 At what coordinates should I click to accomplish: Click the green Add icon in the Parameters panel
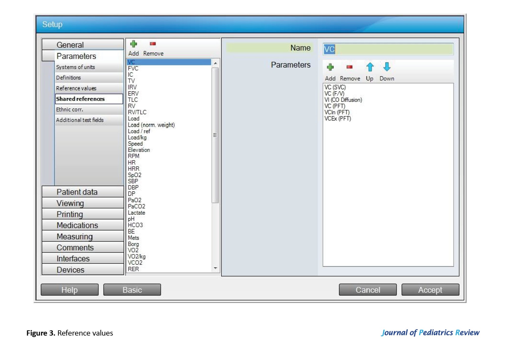[x=330, y=67]
